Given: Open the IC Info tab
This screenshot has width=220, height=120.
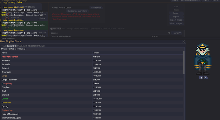Looking at the screenshot, I should point(104,29).
